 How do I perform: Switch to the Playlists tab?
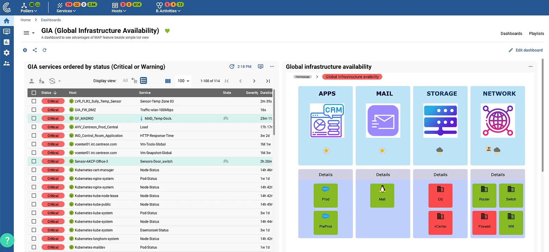[x=536, y=34]
